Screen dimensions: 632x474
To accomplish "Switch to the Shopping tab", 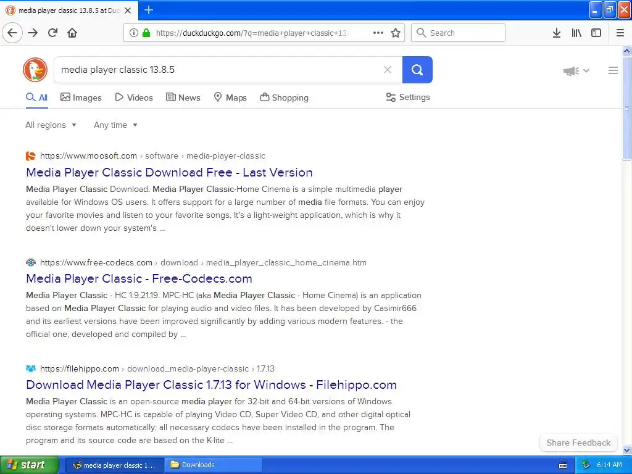I will [x=284, y=98].
